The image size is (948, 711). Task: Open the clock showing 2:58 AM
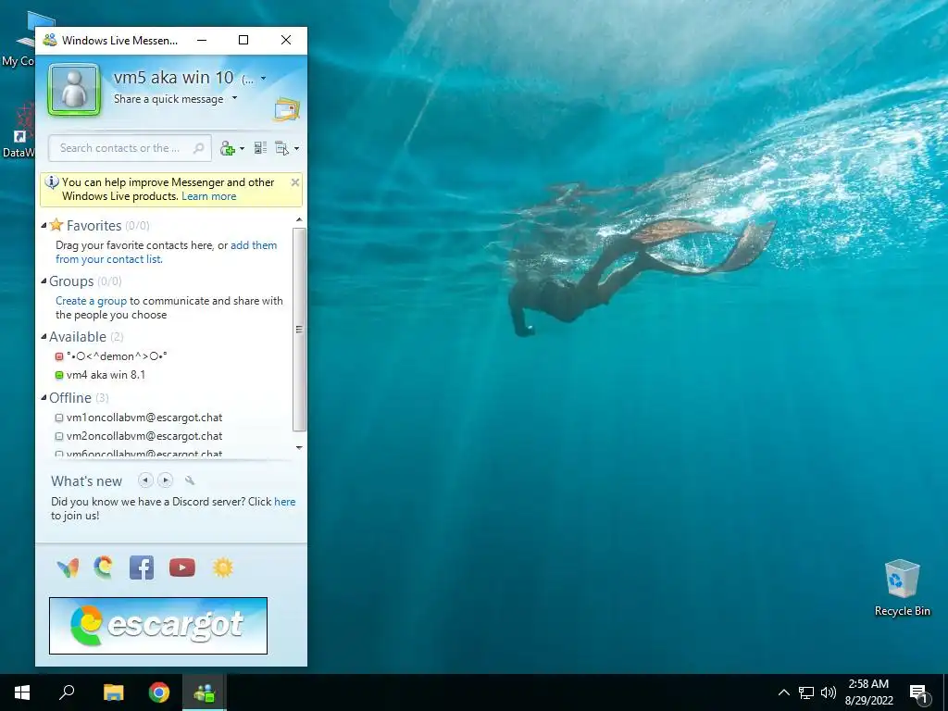[x=868, y=692]
